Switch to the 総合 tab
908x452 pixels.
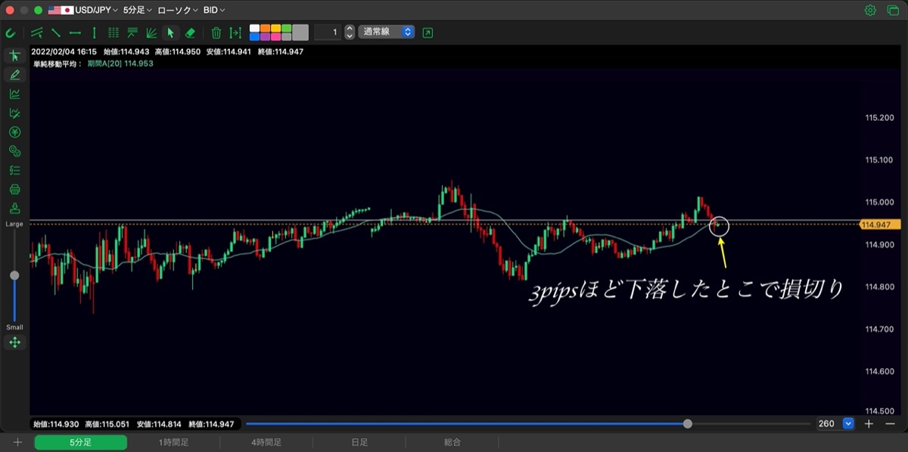(x=452, y=442)
